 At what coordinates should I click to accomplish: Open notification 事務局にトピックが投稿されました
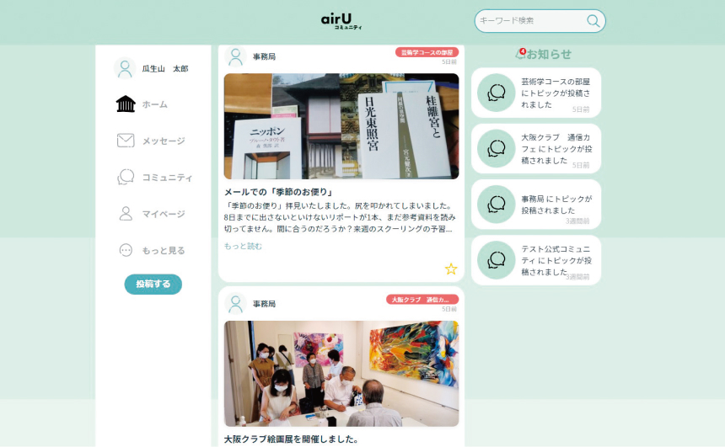point(536,204)
